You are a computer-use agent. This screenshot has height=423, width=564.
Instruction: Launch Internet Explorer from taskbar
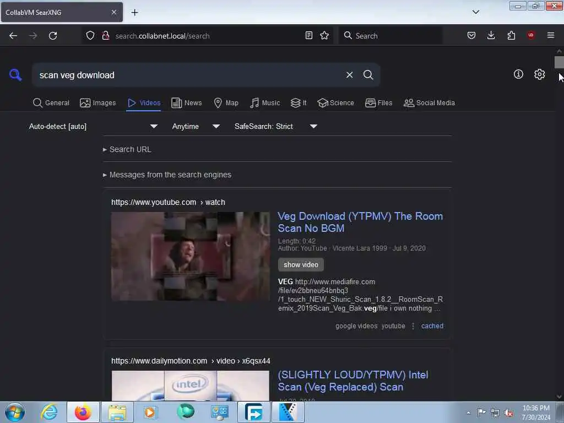pyautogui.click(x=49, y=412)
